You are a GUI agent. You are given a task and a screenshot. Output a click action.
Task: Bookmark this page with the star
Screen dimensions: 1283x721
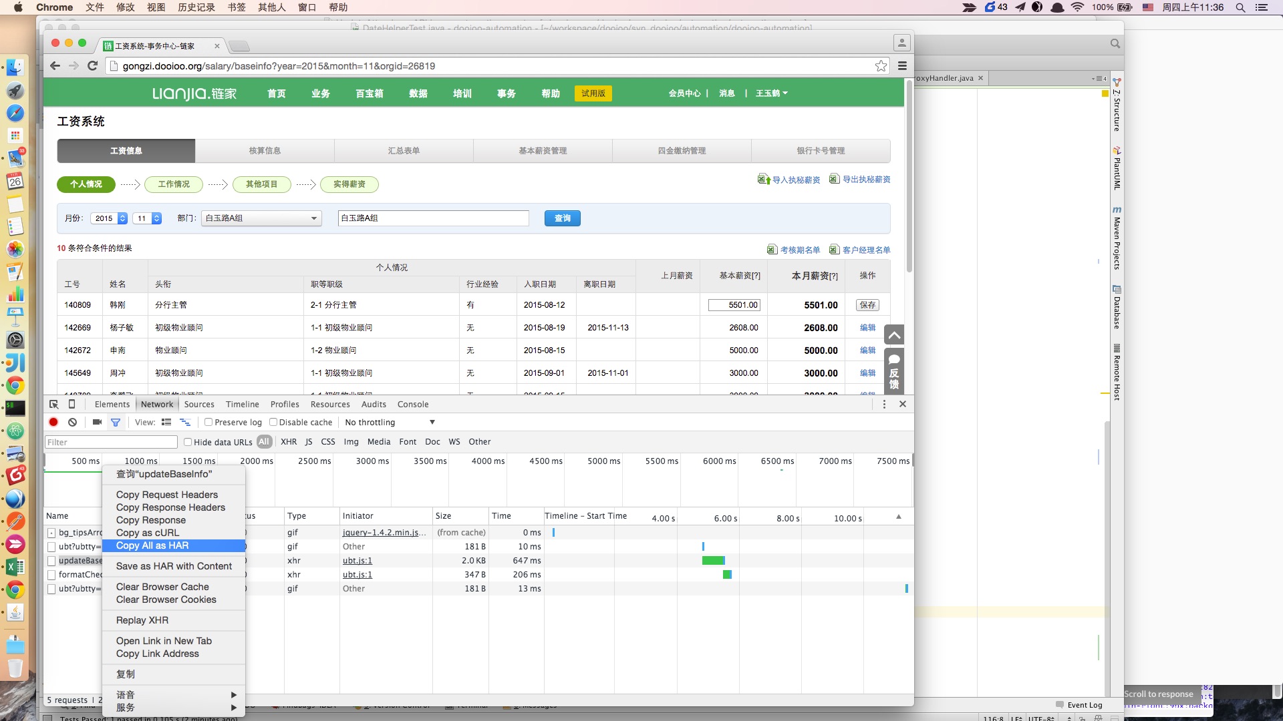click(x=881, y=65)
